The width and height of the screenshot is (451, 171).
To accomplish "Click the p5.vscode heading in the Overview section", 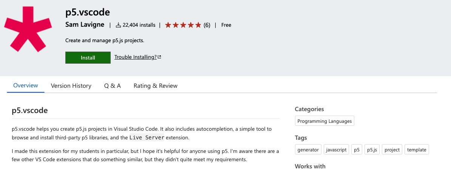I will 29,110.
